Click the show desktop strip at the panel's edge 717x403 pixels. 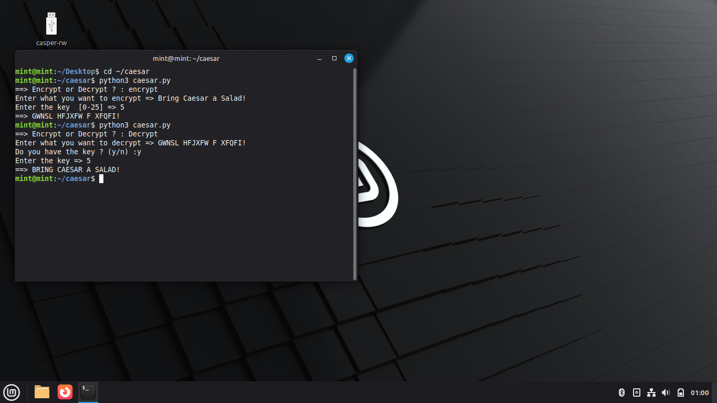(x=715, y=393)
